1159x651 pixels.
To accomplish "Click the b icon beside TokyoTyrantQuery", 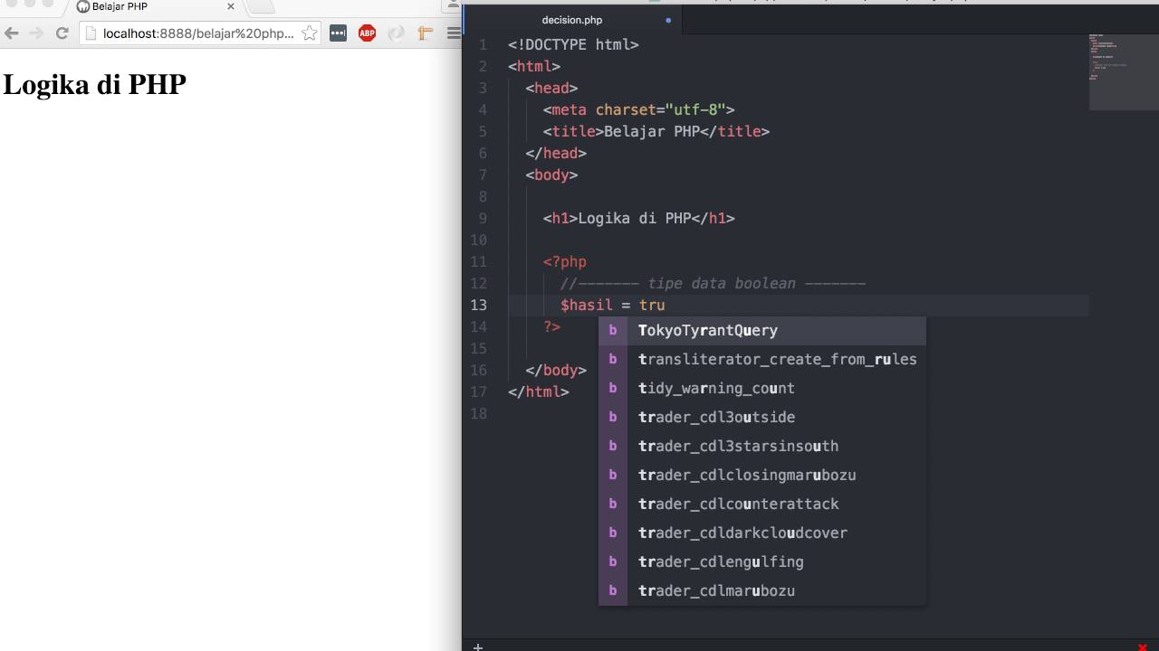I will pos(613,330).
